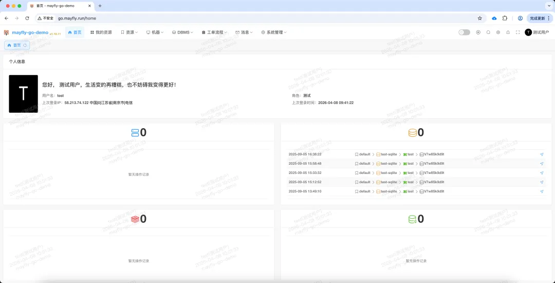
Task: Click the username value test
Action: pyautogui.click(x=61, y=96)
